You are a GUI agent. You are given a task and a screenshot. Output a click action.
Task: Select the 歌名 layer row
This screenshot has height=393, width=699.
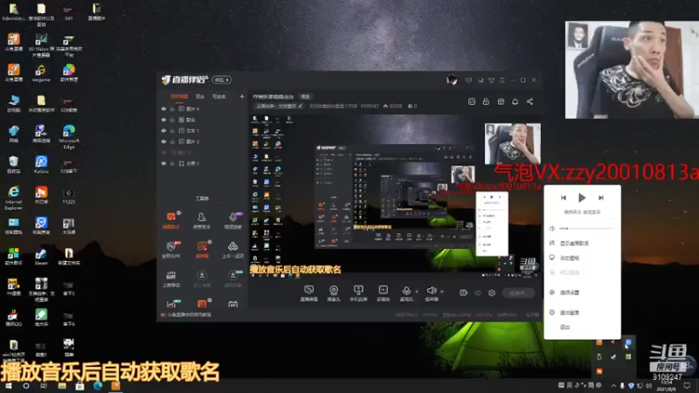click(203, 120)
